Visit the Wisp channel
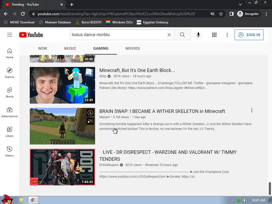The width and height of the screenshot is (272, 204). pos(103,76)
